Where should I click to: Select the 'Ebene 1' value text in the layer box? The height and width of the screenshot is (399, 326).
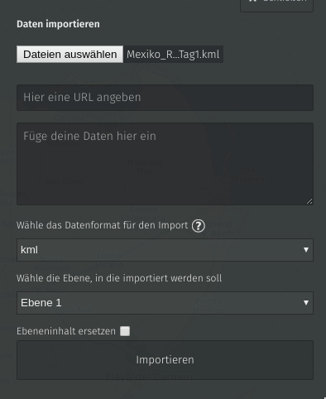coord(41,303)
